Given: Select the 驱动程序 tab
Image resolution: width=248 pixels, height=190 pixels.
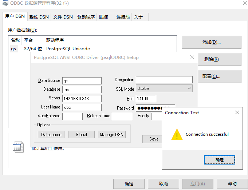Looking at the screenshot, I should point(86,17).
